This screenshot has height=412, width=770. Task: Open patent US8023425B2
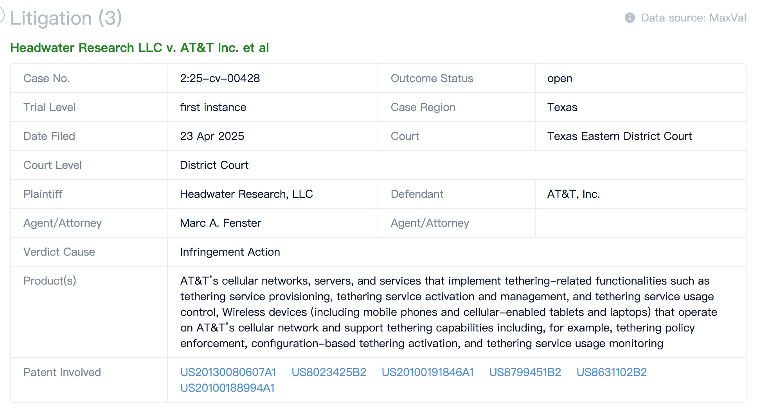[x=329, y=372]
